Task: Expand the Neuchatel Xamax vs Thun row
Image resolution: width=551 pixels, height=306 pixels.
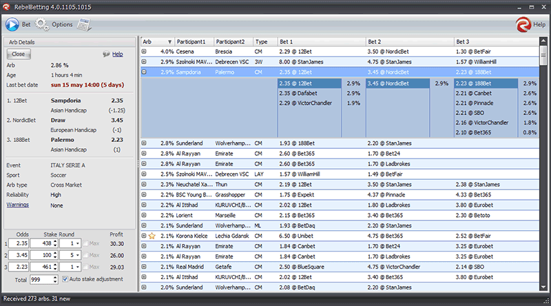Action: 144,184
